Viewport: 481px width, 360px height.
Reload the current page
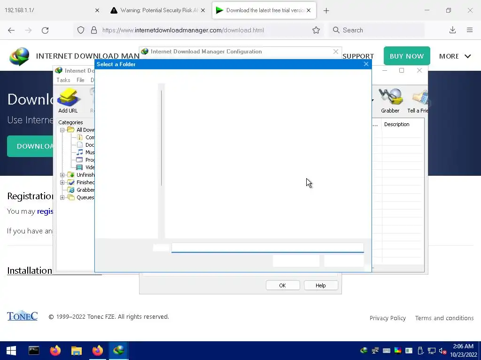(45, 30)
